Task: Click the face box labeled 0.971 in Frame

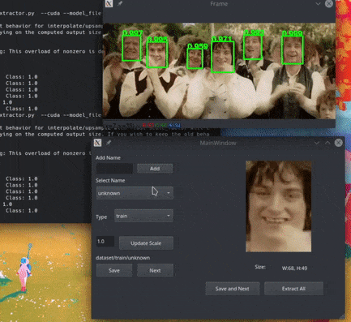Action: 222,57
